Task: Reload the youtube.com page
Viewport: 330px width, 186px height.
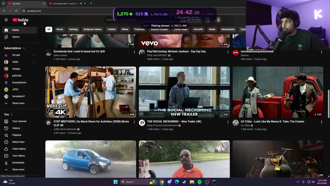Action: [x=16, y=11]
